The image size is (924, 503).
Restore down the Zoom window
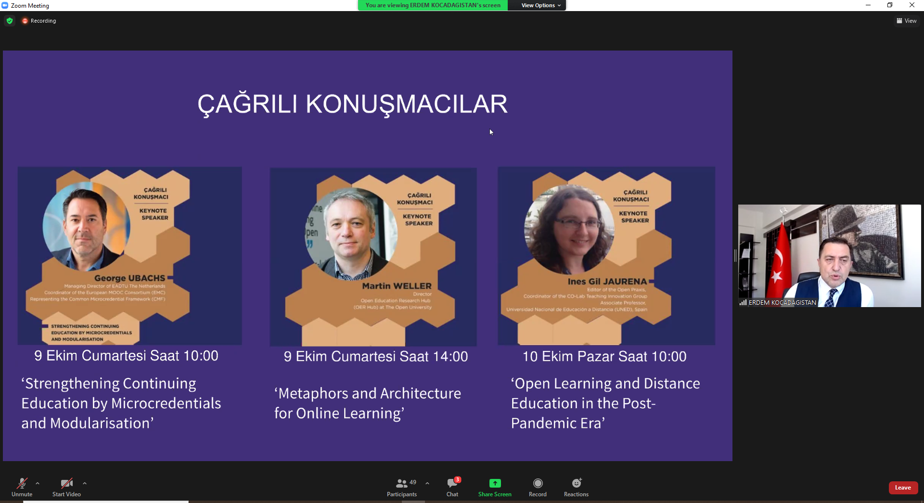[x=890, y=5]
